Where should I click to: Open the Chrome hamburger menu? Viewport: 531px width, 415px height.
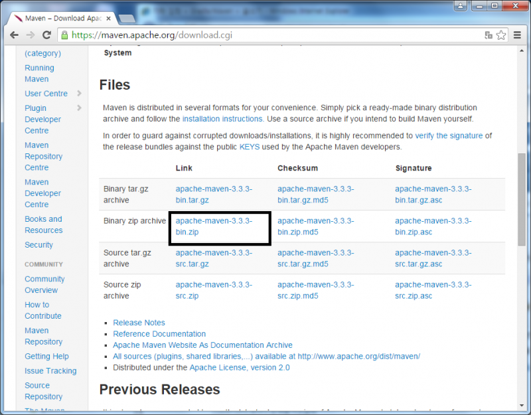tap(517, 35)
